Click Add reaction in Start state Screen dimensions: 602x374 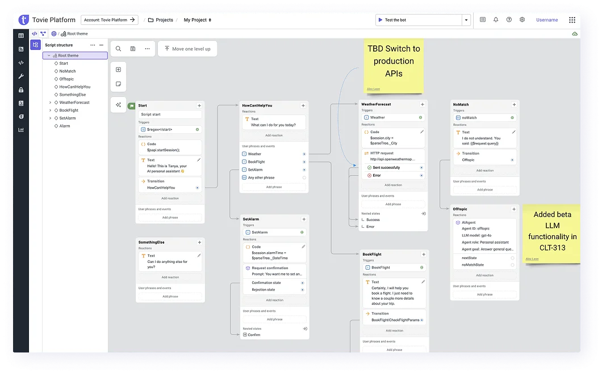170,198
